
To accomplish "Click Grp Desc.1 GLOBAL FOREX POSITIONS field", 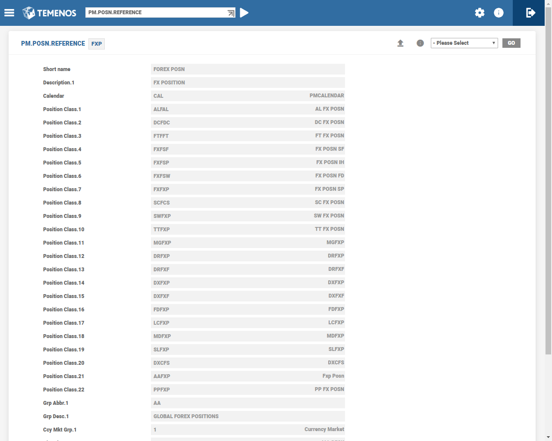I will click(248, 416).
